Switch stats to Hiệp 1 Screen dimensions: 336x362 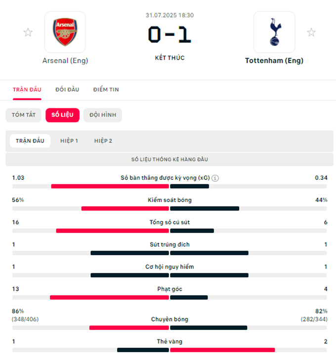pos(69,141)
